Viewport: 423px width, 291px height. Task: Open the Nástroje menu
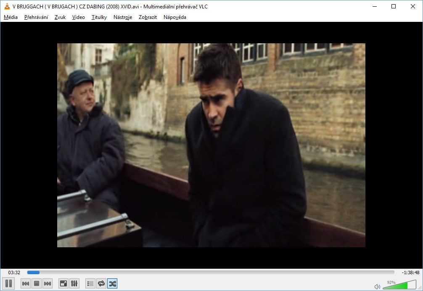pyautogui.click(x=123, y=17)
